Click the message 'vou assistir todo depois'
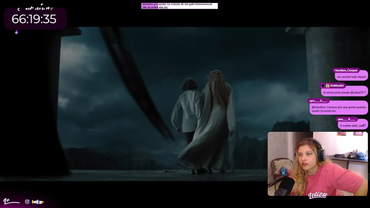Viewport: 370px width, 208px height. [x=351, y=77]
